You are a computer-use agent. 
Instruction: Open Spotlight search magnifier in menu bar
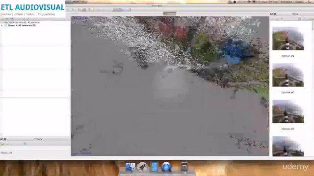(x=310, y=2)
